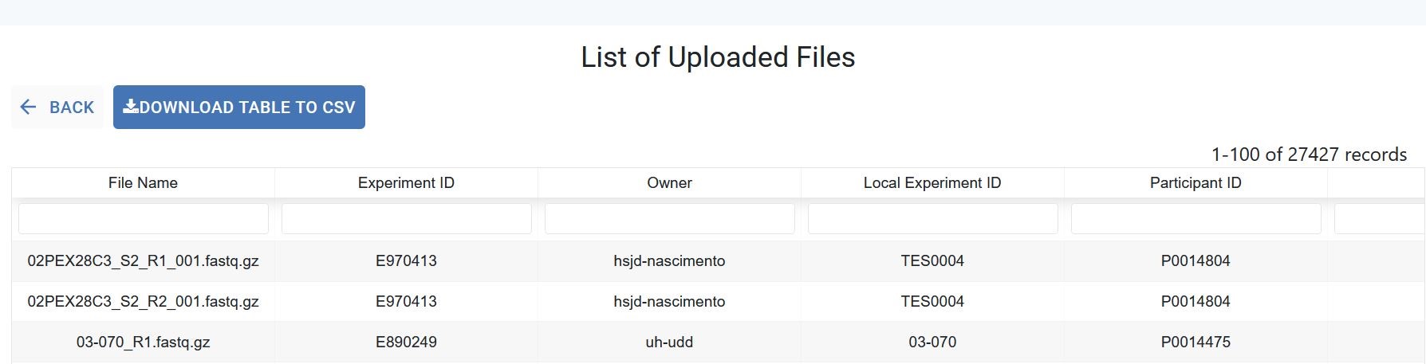Click E970413 in the R2_001 row
This screenshot has width=1426, height=364.
coord(406,302)
